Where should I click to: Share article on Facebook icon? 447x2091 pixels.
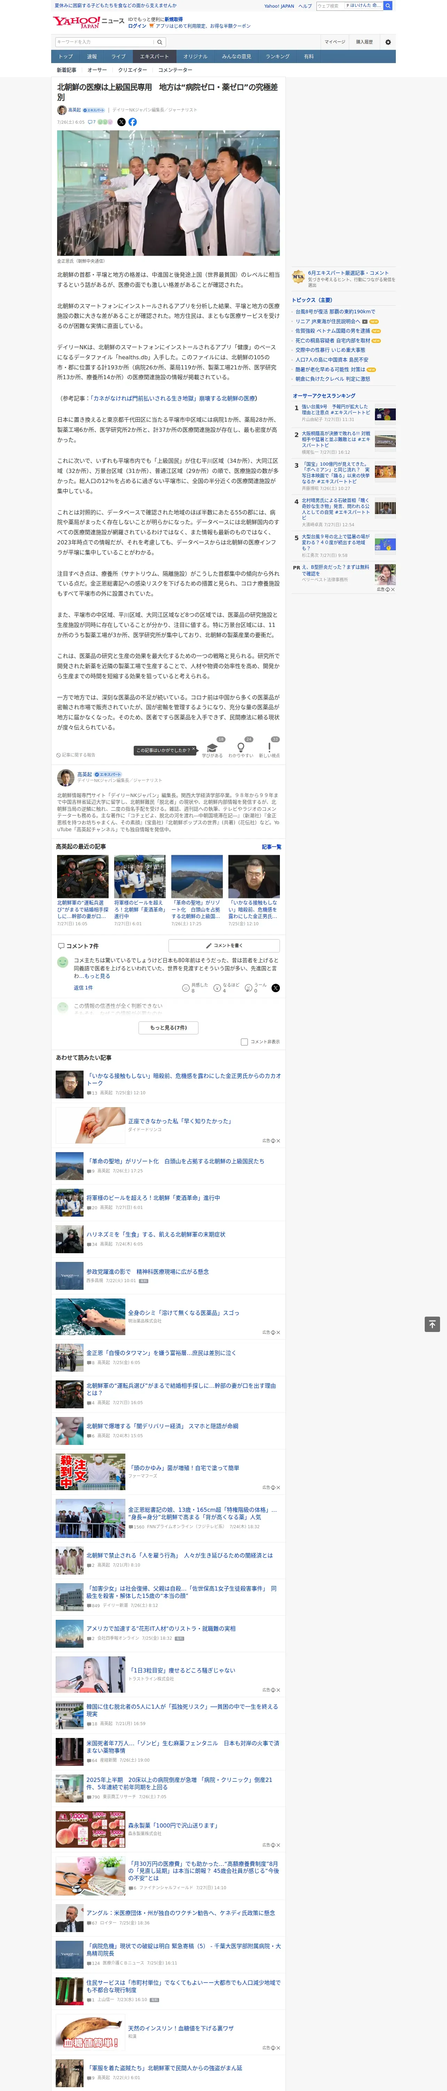[132, 122]
